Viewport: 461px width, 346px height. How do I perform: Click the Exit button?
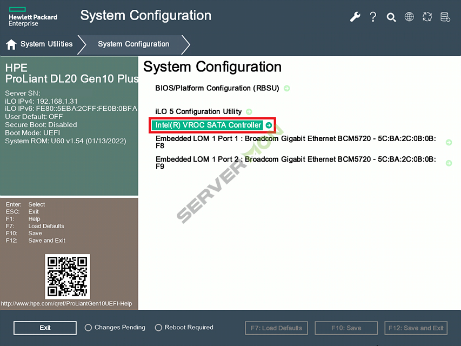45,328
